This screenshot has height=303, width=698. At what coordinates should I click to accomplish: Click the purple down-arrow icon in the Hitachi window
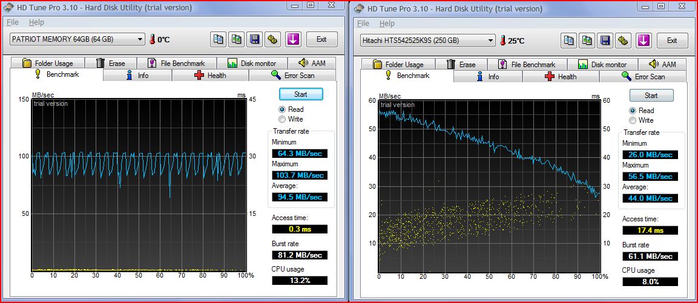[x=643, y=41]
